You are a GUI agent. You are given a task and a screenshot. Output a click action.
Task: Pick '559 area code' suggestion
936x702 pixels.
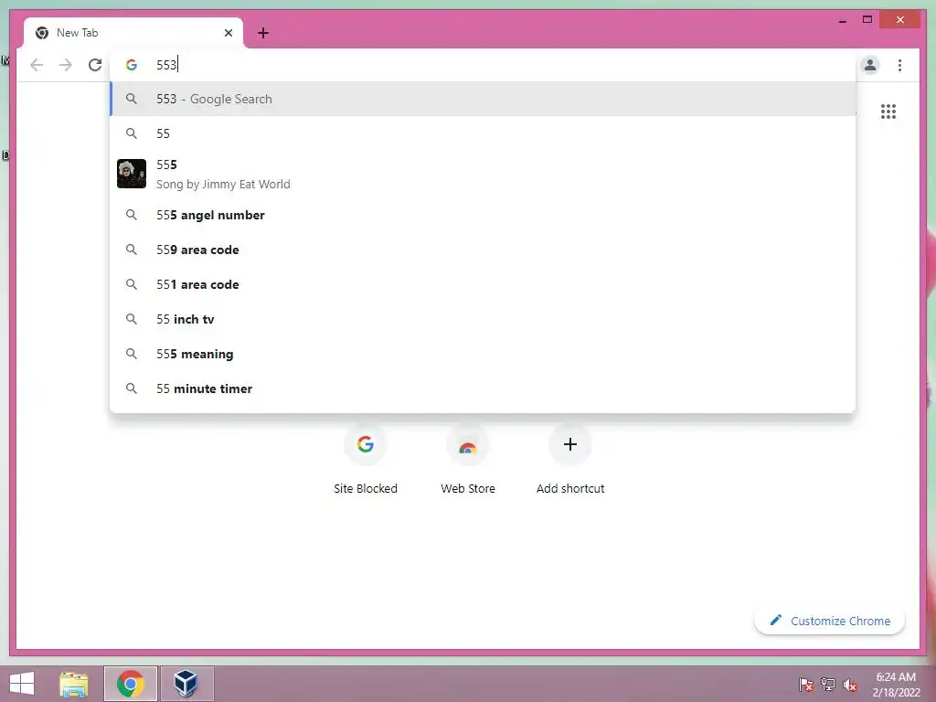483,250
